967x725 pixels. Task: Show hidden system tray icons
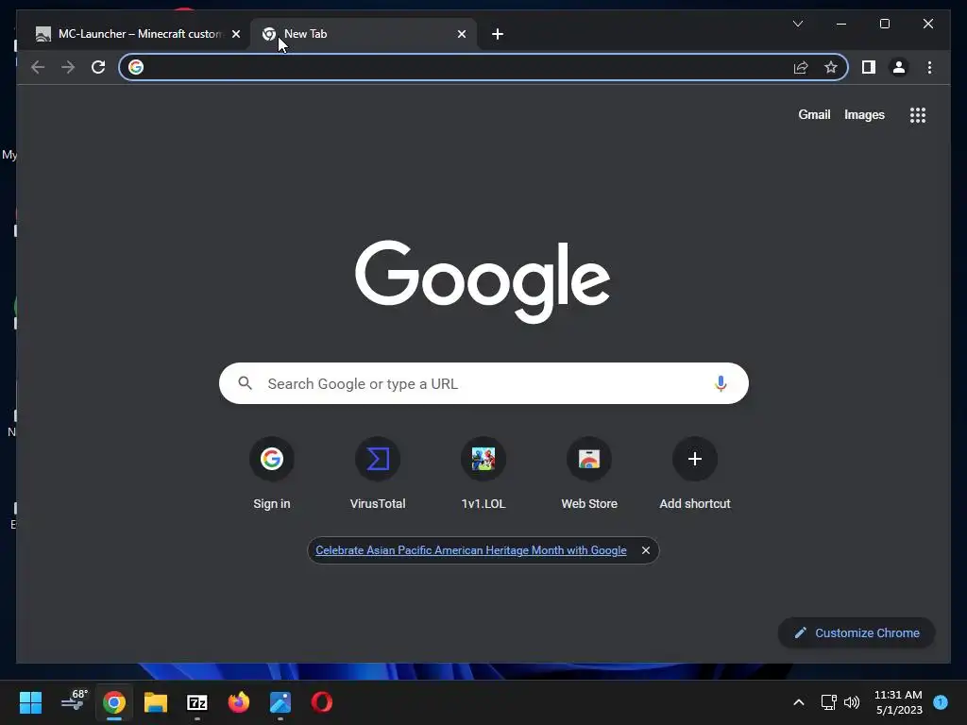click(x=799, y=702)
